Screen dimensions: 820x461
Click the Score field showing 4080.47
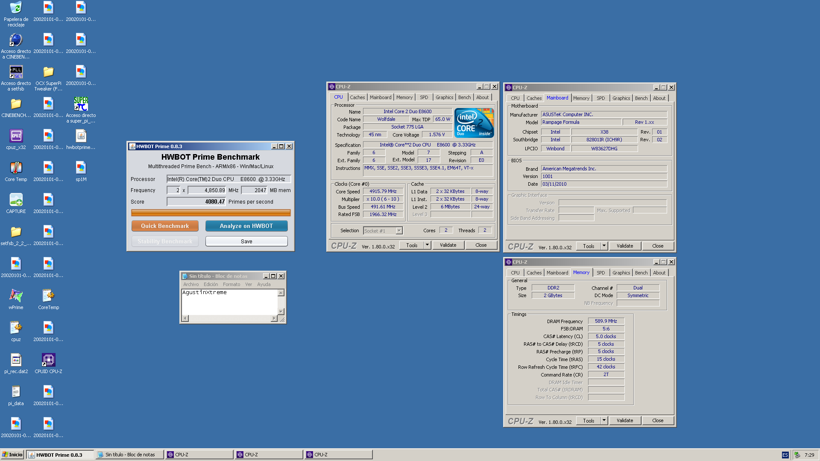click(196, 201)
